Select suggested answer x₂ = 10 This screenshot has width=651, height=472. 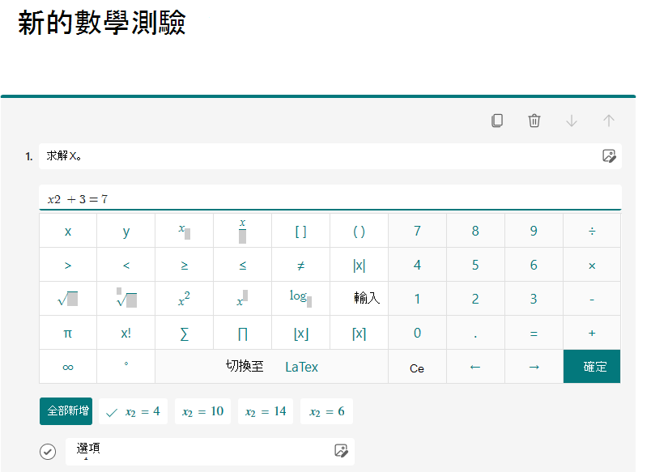coord(202,411)
